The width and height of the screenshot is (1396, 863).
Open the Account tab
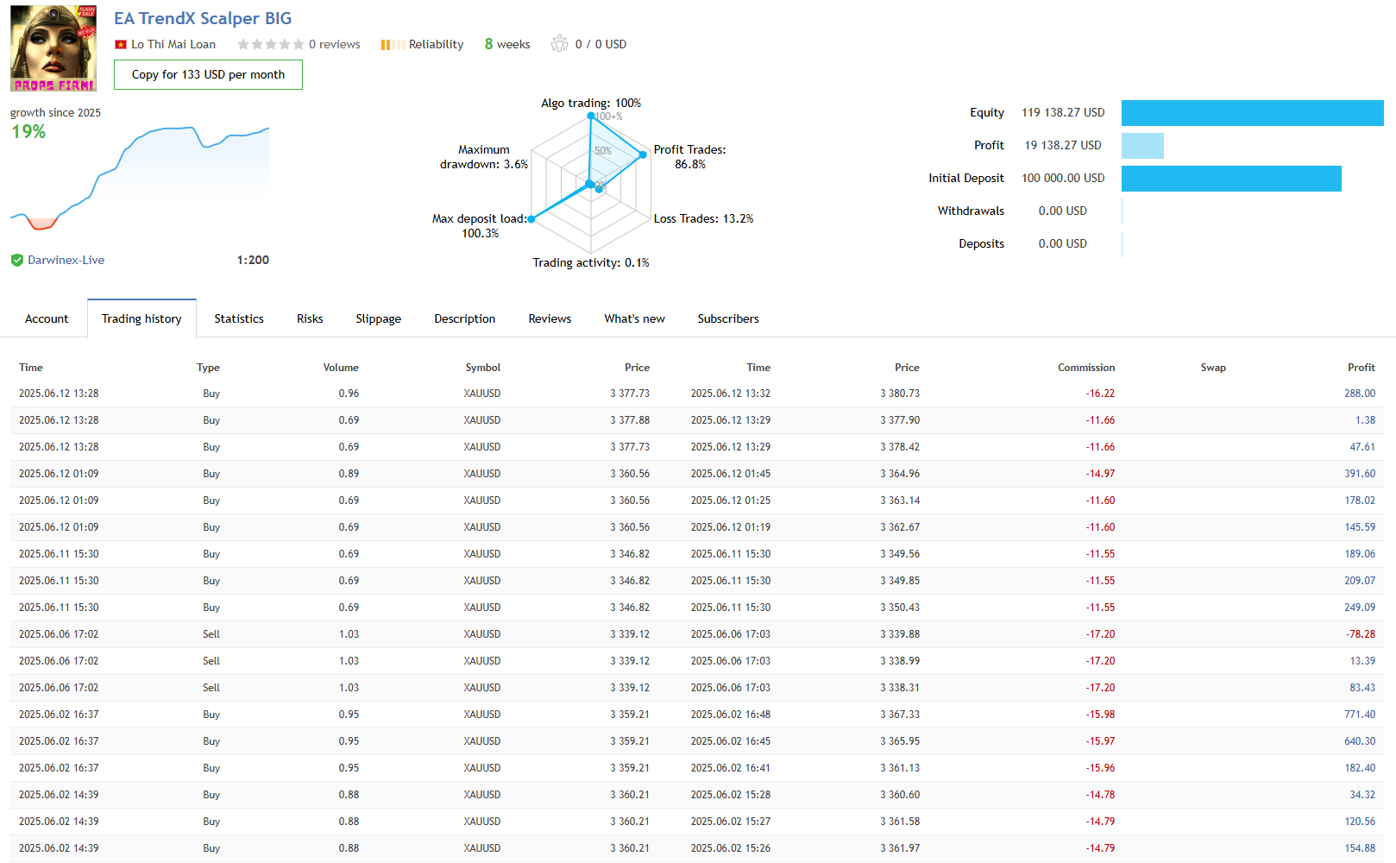pyautogui.click(x=47, y=318)
